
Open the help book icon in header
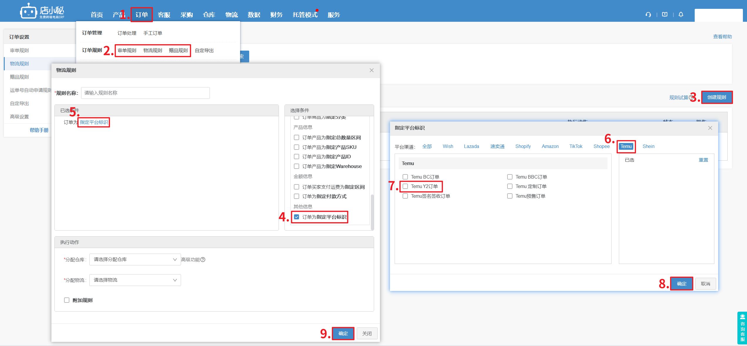665,15
